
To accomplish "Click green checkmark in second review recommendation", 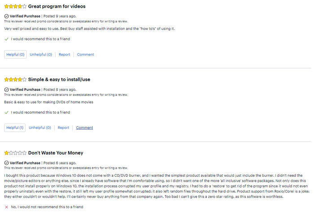I will coord(6,112).
